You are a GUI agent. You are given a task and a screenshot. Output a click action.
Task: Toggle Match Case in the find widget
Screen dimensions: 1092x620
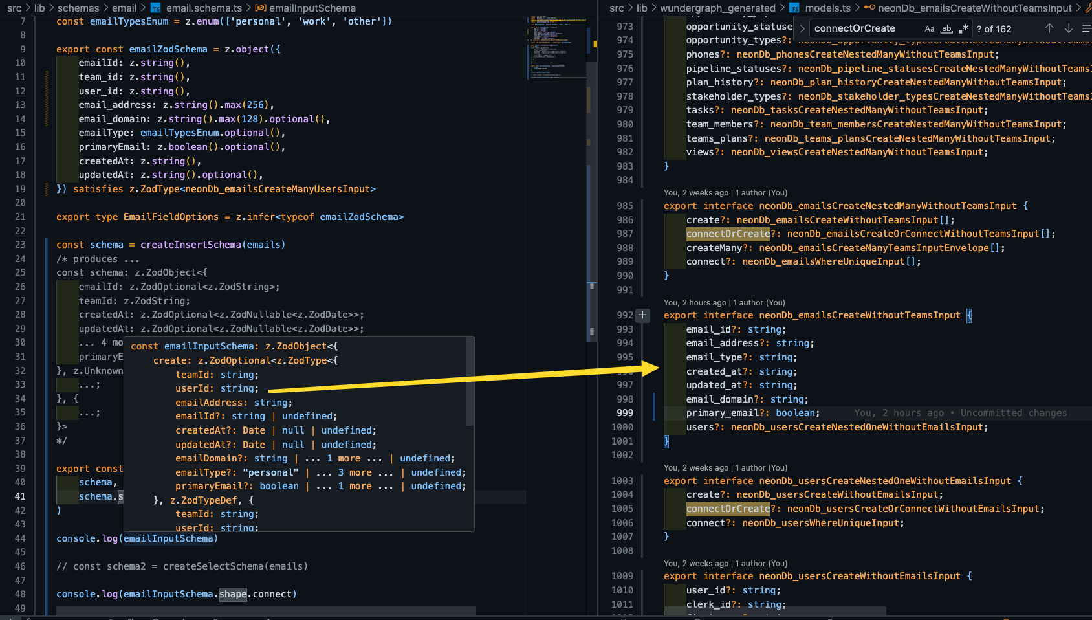click(930, 28)
